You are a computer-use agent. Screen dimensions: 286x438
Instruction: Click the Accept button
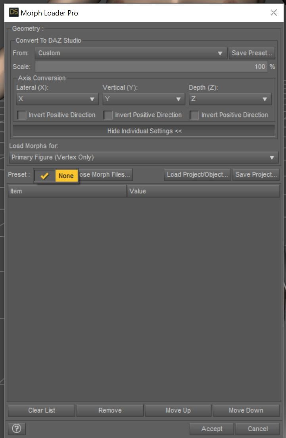click(x=212, y=429)
